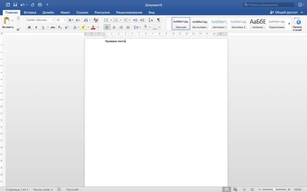Image resolution: width=307 pixels, height=192 pixels.
Task: Expand the styles gallery arrow
Action: point(289,24)
